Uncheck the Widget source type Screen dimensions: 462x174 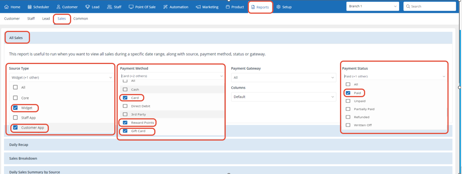coord(15,108)
